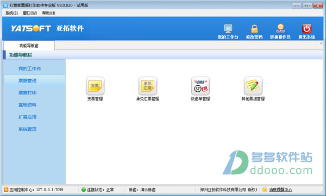
Task: Select 系统管理 in the sidebar
Action: tap(28, 129)
